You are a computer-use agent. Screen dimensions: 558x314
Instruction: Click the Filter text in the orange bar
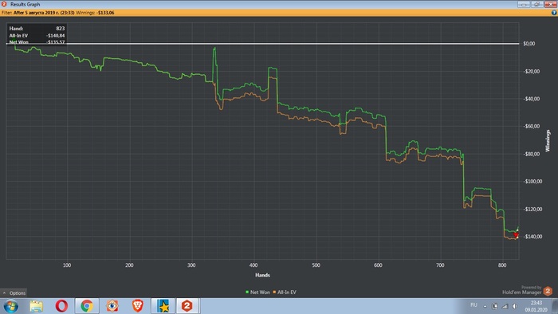tap(6, 13)
